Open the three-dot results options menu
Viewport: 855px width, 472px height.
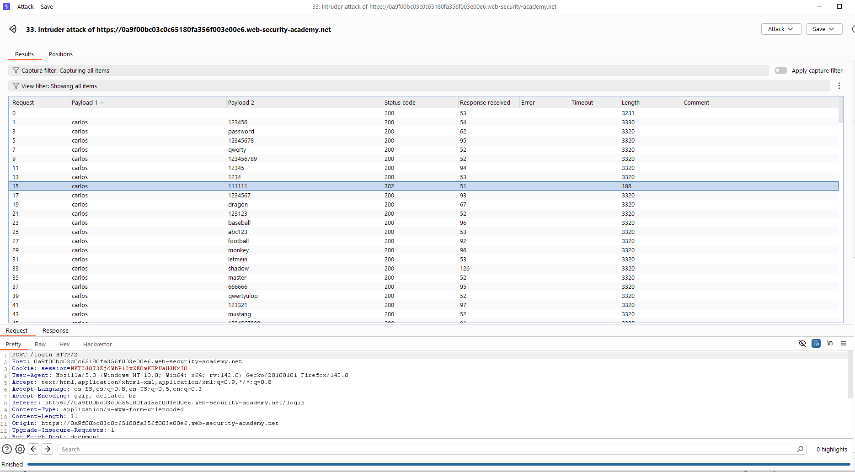pyautogui.click(x=839, y=86)
